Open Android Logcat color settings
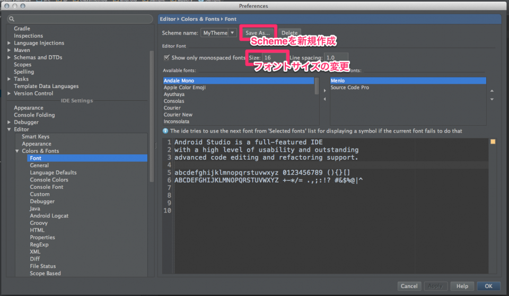Screen dimensions: 509x296 click(49, 216)
